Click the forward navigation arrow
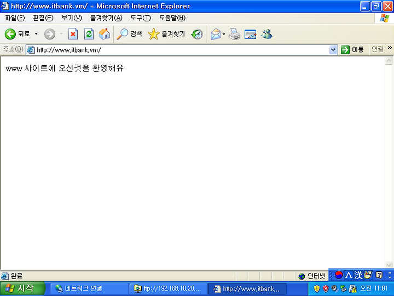Screen dimensions: 394x296 50,34
